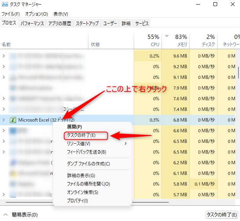Switch to the パフォーマンス tab

pos(32,23)
